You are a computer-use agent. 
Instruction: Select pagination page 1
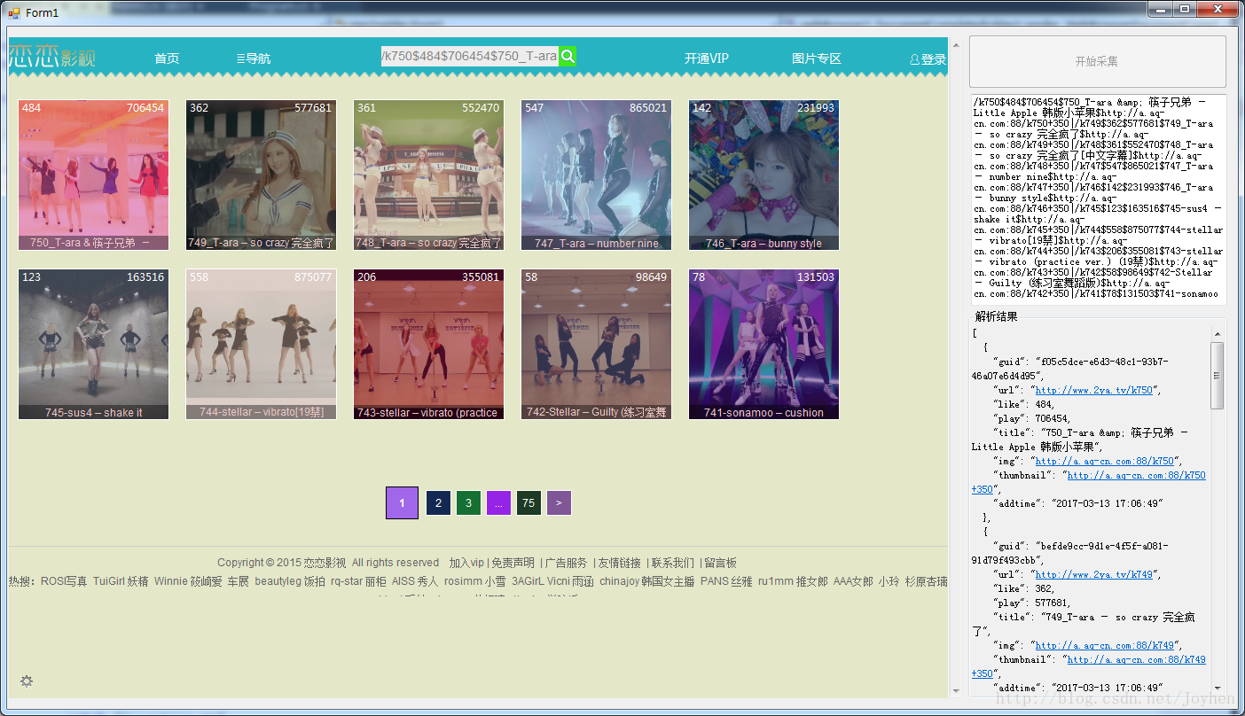(402, 502)
